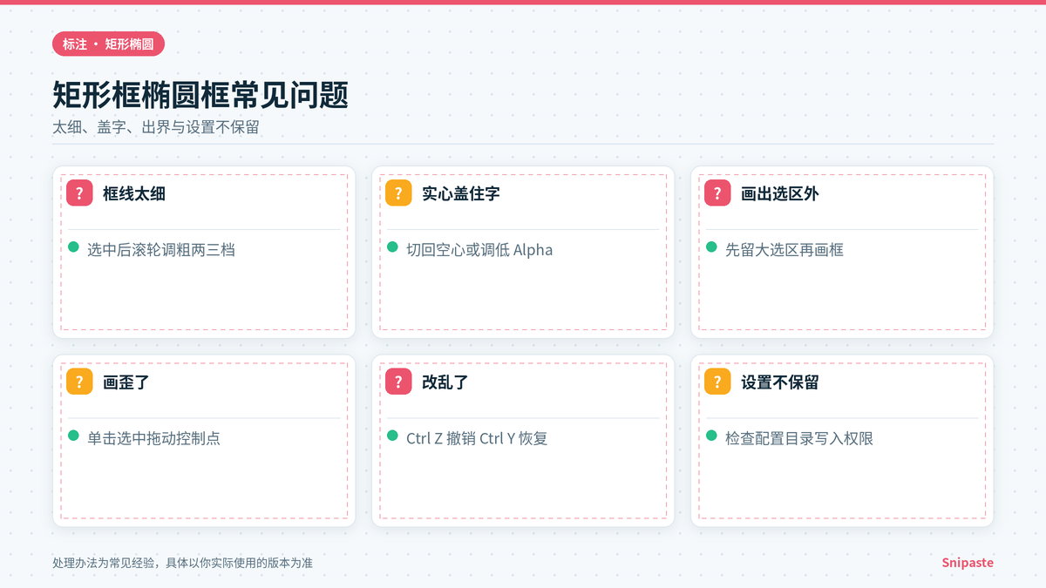Image resolution: width=1046 pixels, height=588 pixels.
Task: Click the green bullet before 切回空心或调低 Alpha
Action: point(393,247)
